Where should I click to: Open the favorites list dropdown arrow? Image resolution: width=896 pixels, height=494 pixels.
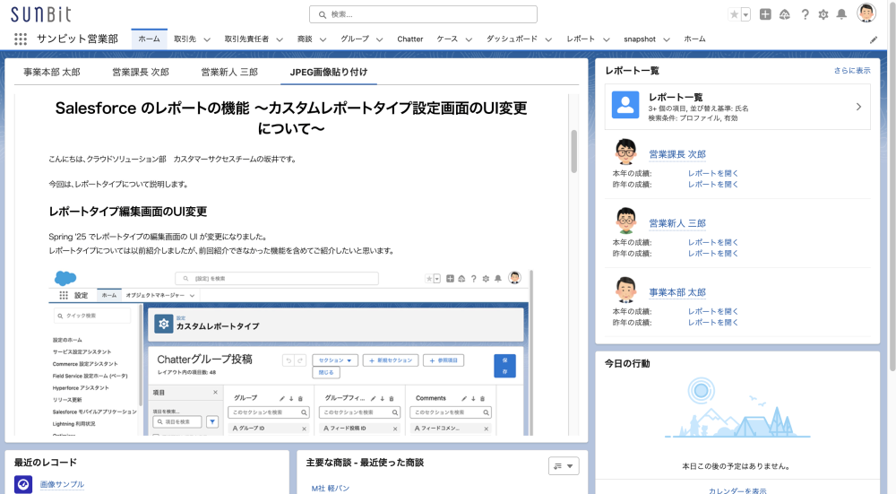pos(745,15)
